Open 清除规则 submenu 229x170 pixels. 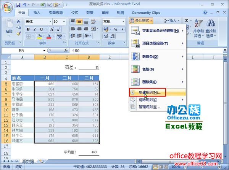click(157, 100)
